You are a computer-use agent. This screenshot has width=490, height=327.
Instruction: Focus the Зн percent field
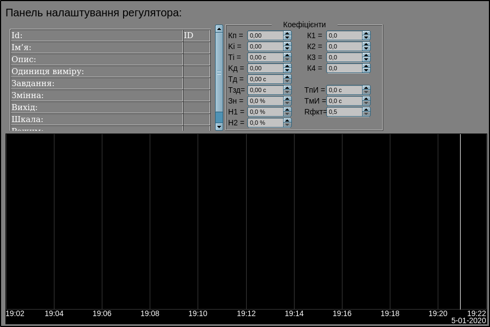click(265, 101)
